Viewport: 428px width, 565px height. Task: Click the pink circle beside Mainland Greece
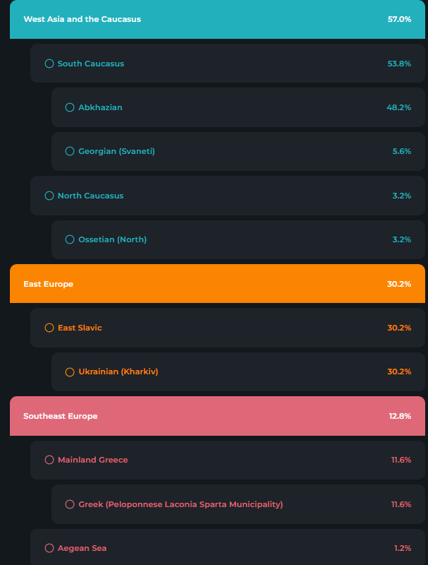(x=49, y=460)
